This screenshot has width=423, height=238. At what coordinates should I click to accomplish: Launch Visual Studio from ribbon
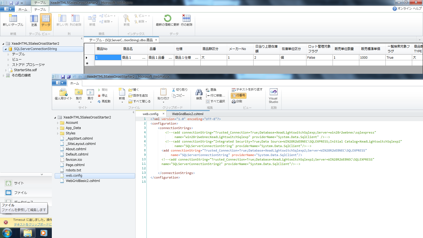(273, 96)
